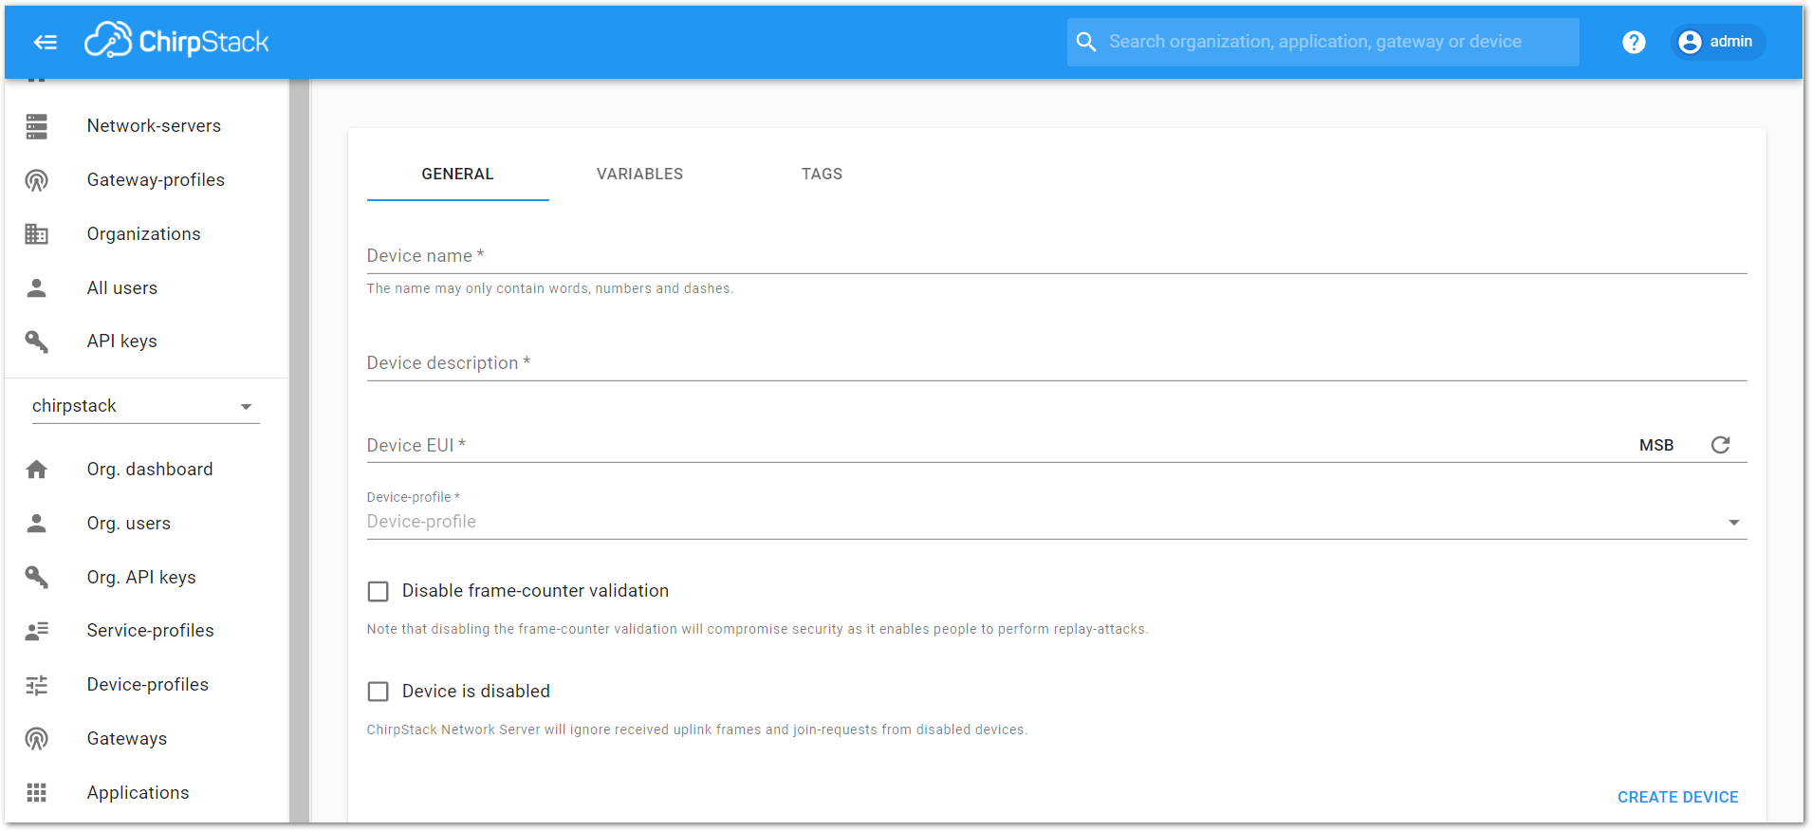Click the search magnifier icon
The width and height of the screenshot is (1812, 831).
[x=1086, y=42]
